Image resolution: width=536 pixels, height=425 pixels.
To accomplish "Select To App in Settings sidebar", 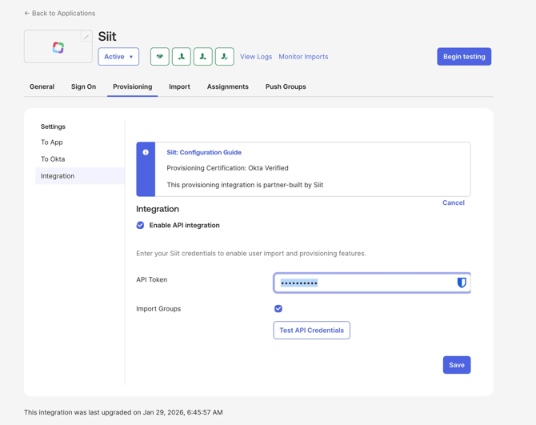I will [x=52, y=142].
